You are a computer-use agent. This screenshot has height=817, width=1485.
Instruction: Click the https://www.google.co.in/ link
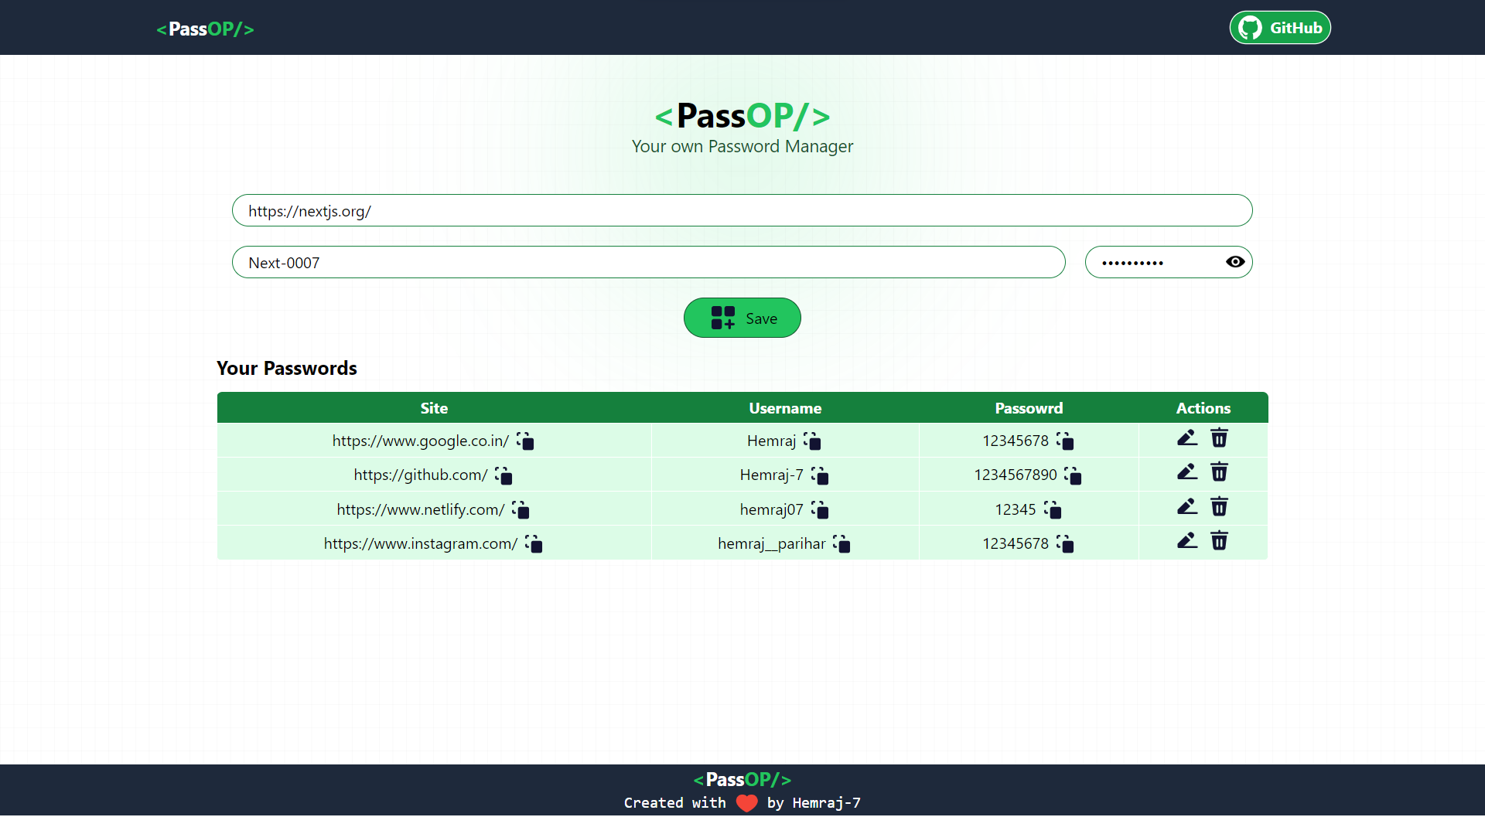click(x=421, y=441)
